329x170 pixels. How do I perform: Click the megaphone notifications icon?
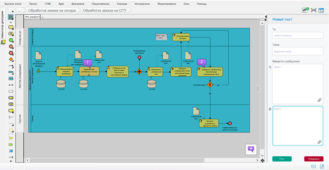pyautogui.click(x=305, y=10)
